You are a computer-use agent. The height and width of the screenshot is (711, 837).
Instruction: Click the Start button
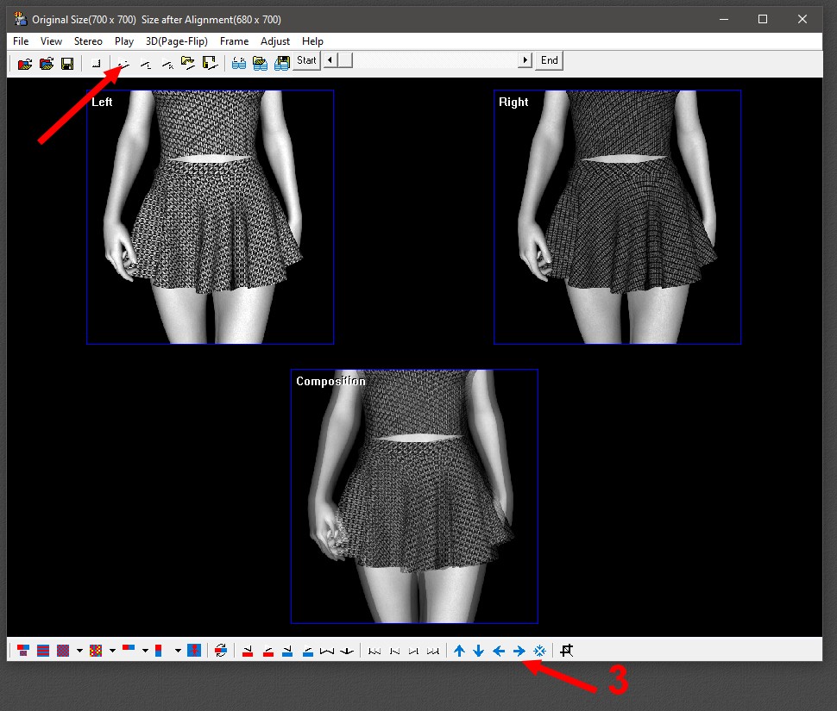(306, 60)
